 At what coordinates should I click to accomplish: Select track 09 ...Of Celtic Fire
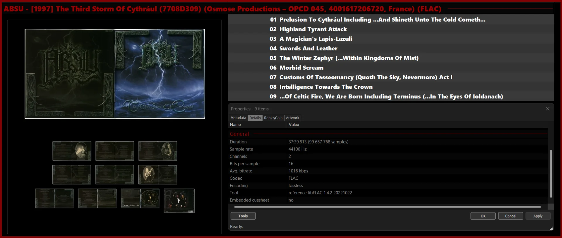[x=391, y=96]
